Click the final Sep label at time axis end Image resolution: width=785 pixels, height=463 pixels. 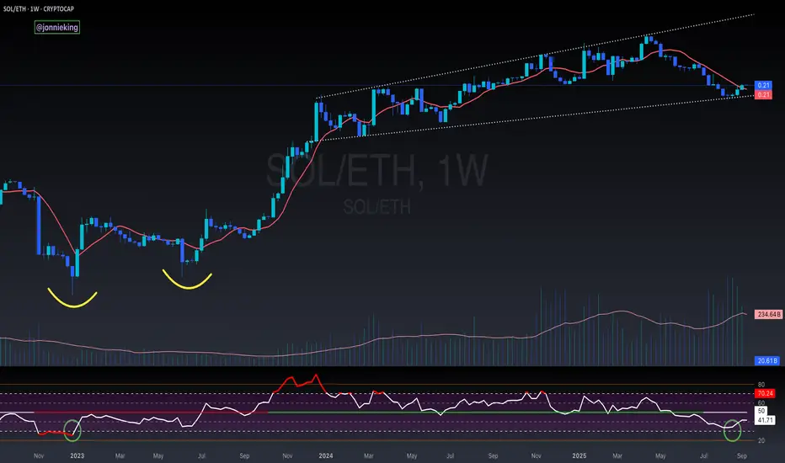point(742,455)
